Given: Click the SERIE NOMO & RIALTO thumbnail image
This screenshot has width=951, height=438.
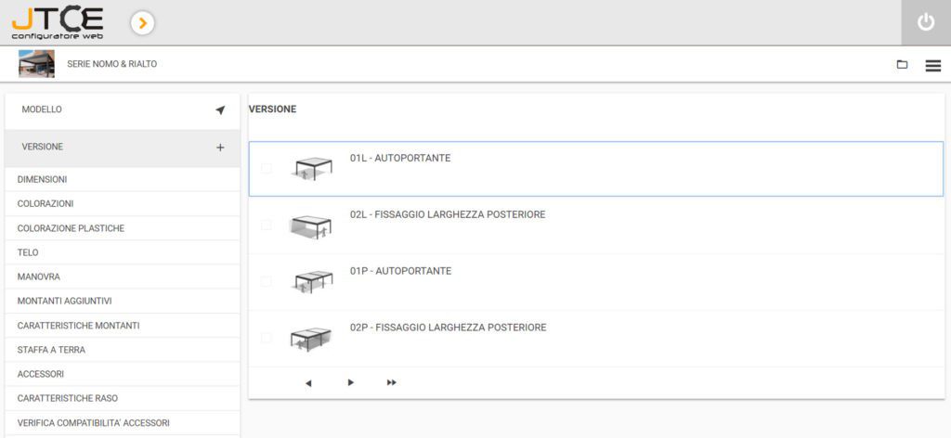Looking at the screenshot, I should (x=37, y=64).
